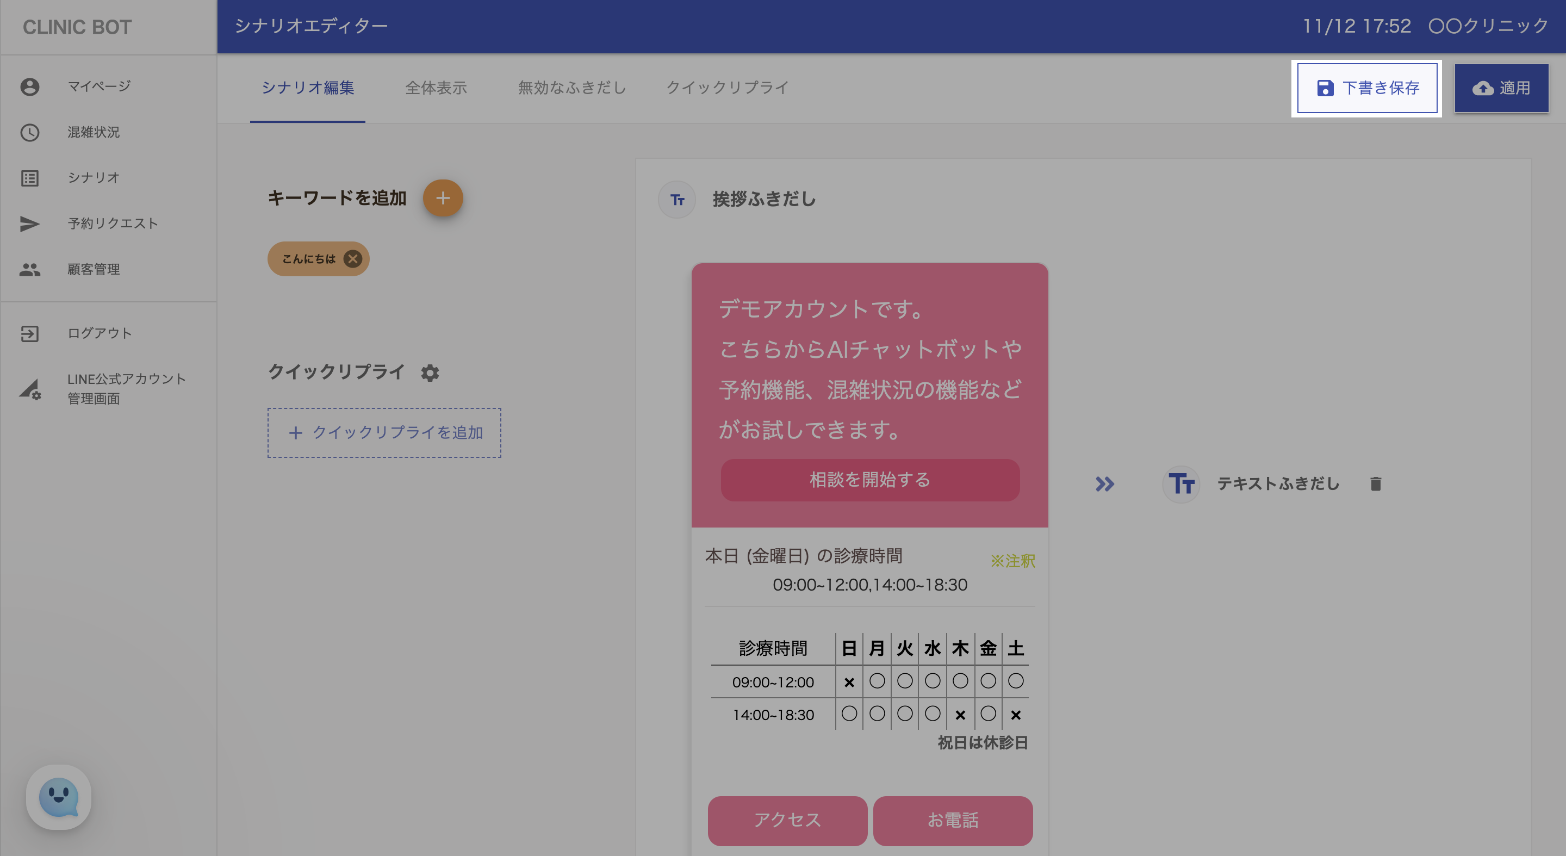Click the 下書き保存 button
The height and width of the screenshot is (856, 1566).
(x=1366, y=88)
